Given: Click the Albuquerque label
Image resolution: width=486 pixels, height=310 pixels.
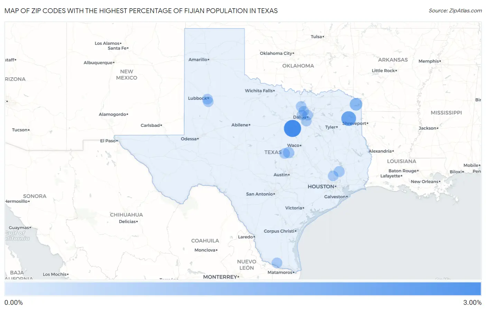Looking at the screenshot, I should (98, 63).
